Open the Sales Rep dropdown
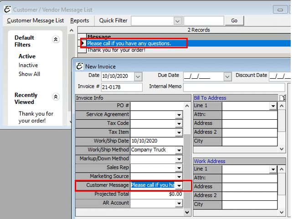The image size is (293, 219). [x=179, y=168]
